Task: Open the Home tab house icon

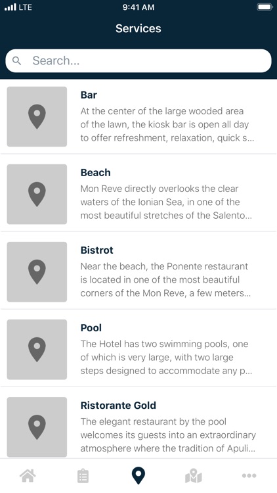Action: 28,475
